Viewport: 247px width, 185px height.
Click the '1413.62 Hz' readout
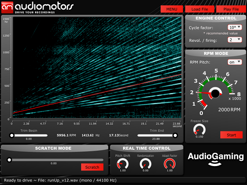coord(90,135)
